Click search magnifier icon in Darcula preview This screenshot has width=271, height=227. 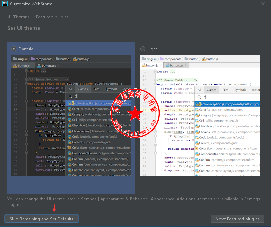click(x=70, y=96)
